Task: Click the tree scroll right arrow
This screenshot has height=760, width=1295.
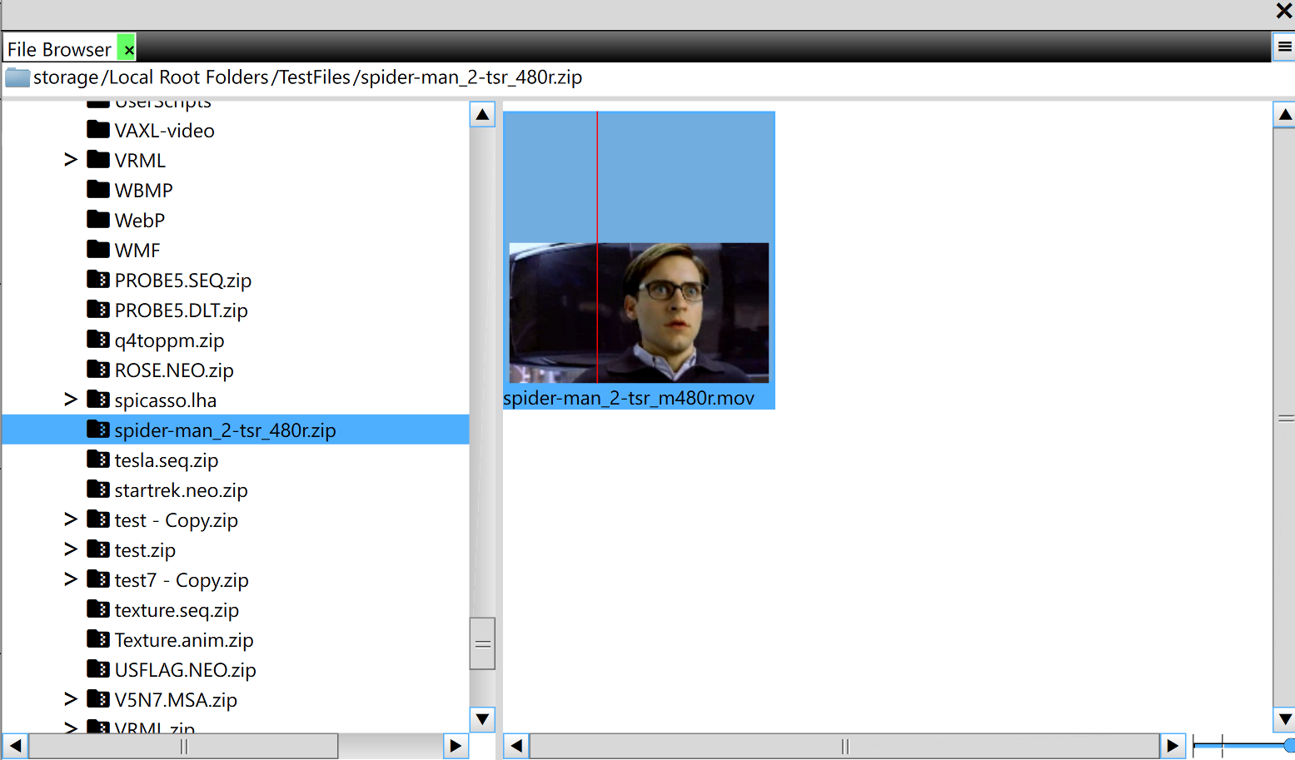Action: [456, 746]
